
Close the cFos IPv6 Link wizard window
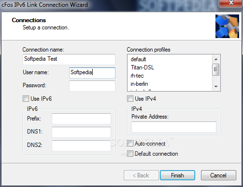231,3
